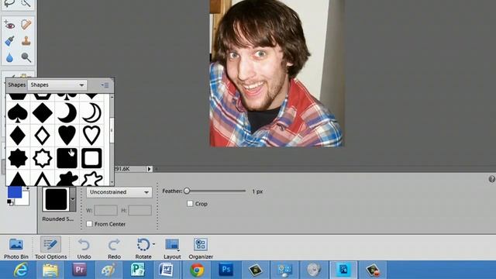The height and width of the screenshot is (279, 496).
Task: Select the Blur water drop tool
Action: 9,57
